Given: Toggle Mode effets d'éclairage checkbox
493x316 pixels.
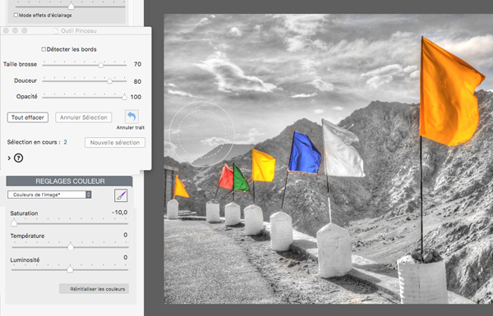Looking at the screenshot, I should (x=16, y=15).
